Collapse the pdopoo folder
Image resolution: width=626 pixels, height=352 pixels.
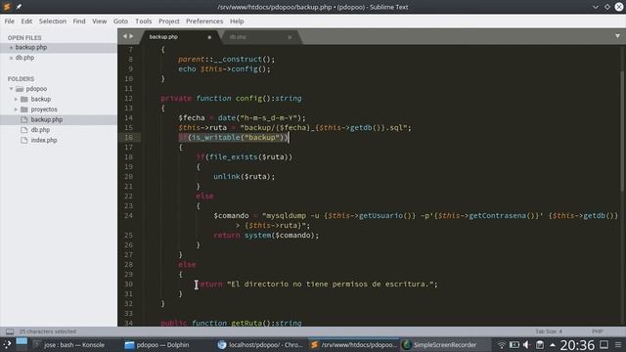click(12, 89)
